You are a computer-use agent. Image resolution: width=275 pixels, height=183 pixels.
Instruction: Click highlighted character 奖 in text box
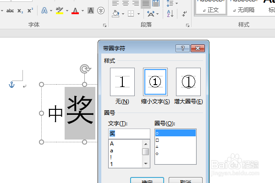80,110
